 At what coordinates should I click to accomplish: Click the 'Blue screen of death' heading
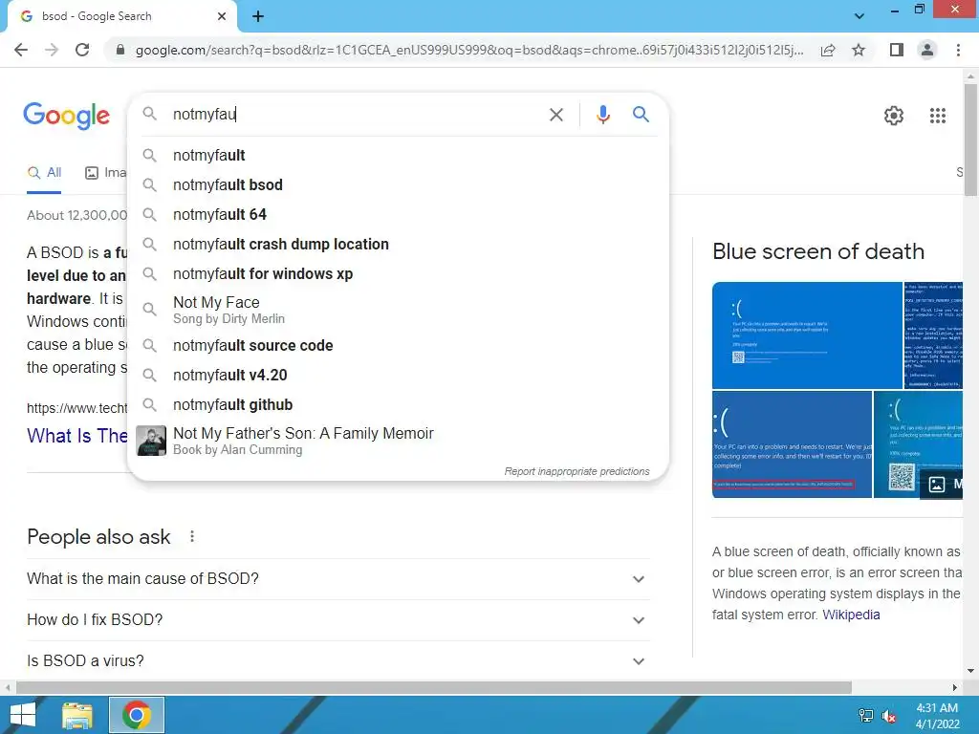[818, 251]
